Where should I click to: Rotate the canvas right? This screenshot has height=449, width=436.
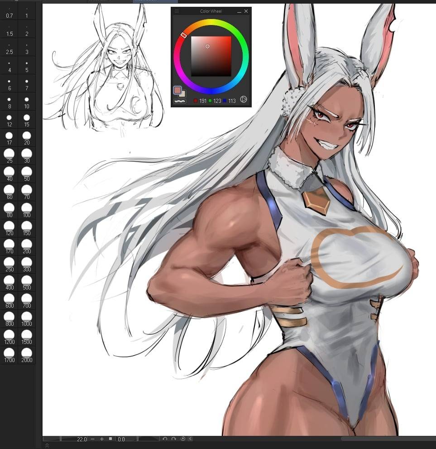pos(174,439)
